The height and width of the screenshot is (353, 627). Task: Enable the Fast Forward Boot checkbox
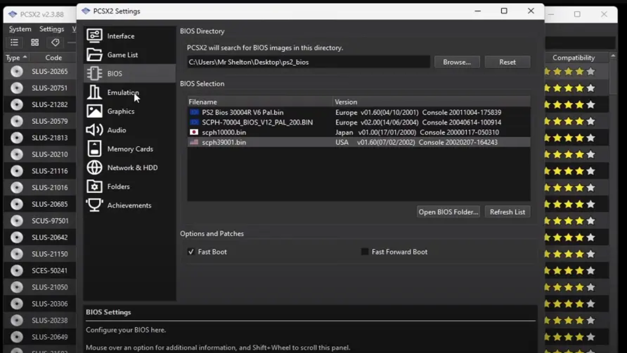pyautogui.click(x=364, y=252)
